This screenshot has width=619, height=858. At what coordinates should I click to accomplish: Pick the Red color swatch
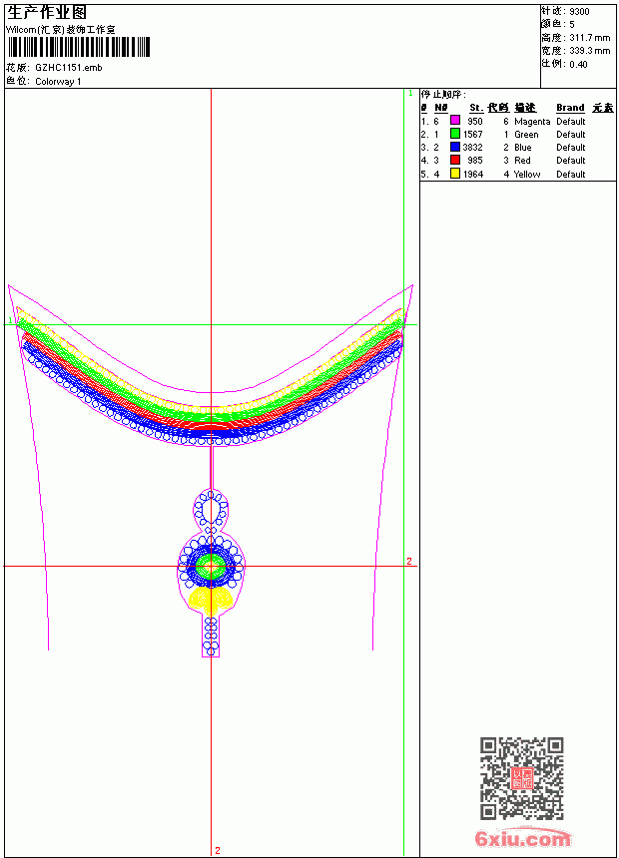pos(454,160)
